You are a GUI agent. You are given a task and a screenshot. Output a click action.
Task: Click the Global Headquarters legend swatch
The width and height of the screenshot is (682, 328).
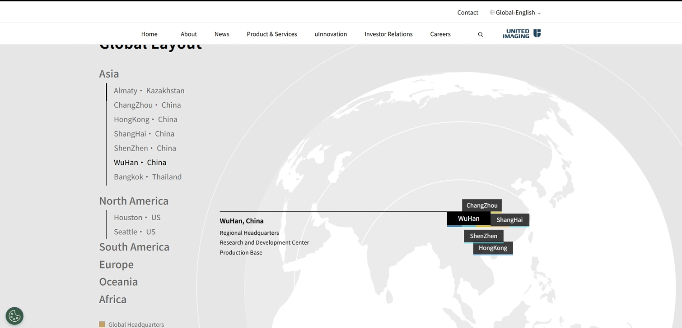(102, 324)
